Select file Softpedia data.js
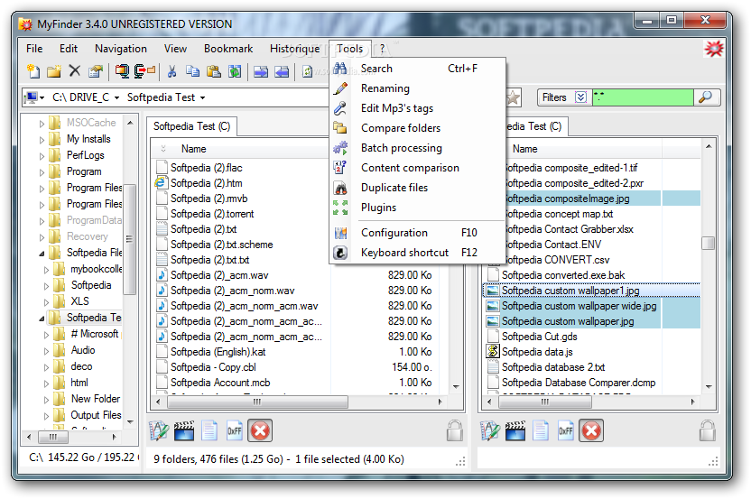The height and width of the screenshot is (499, 751). [537, 352]
